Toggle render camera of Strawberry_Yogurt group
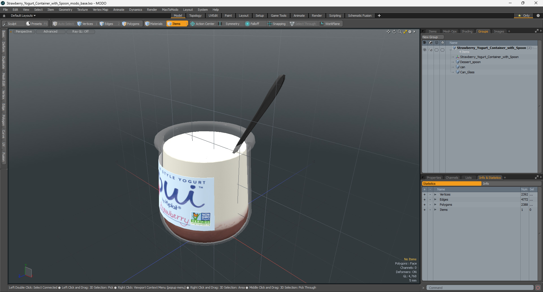Screen dimensions: 543x292 click(431, 50)
